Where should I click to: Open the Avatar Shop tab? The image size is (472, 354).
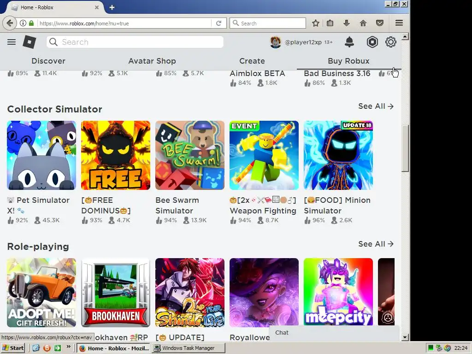coord(152,61)
